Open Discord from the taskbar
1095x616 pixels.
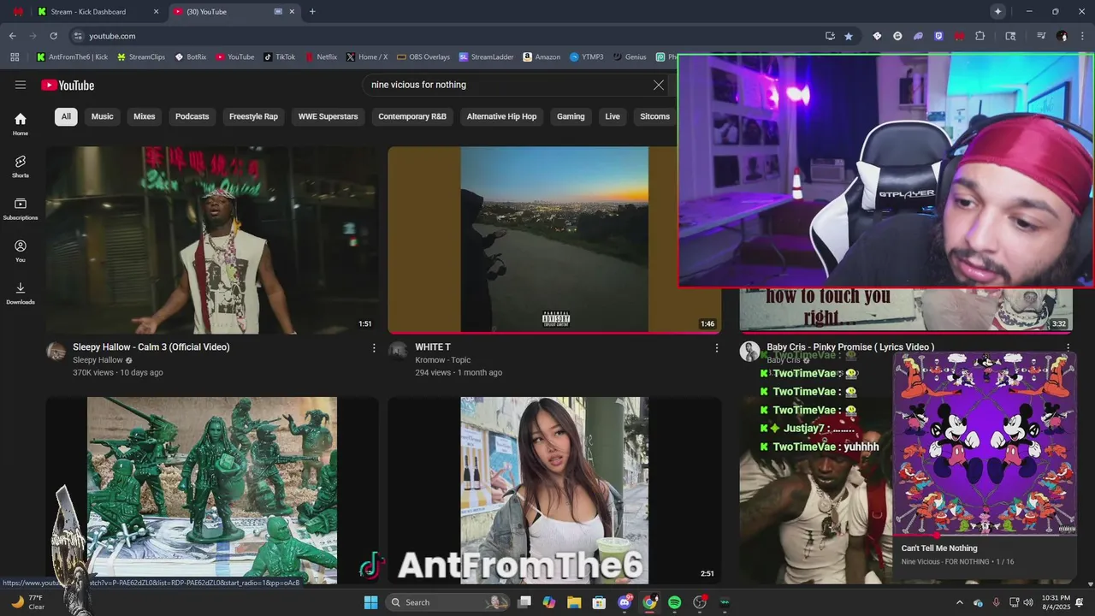(x=624, y=602)
